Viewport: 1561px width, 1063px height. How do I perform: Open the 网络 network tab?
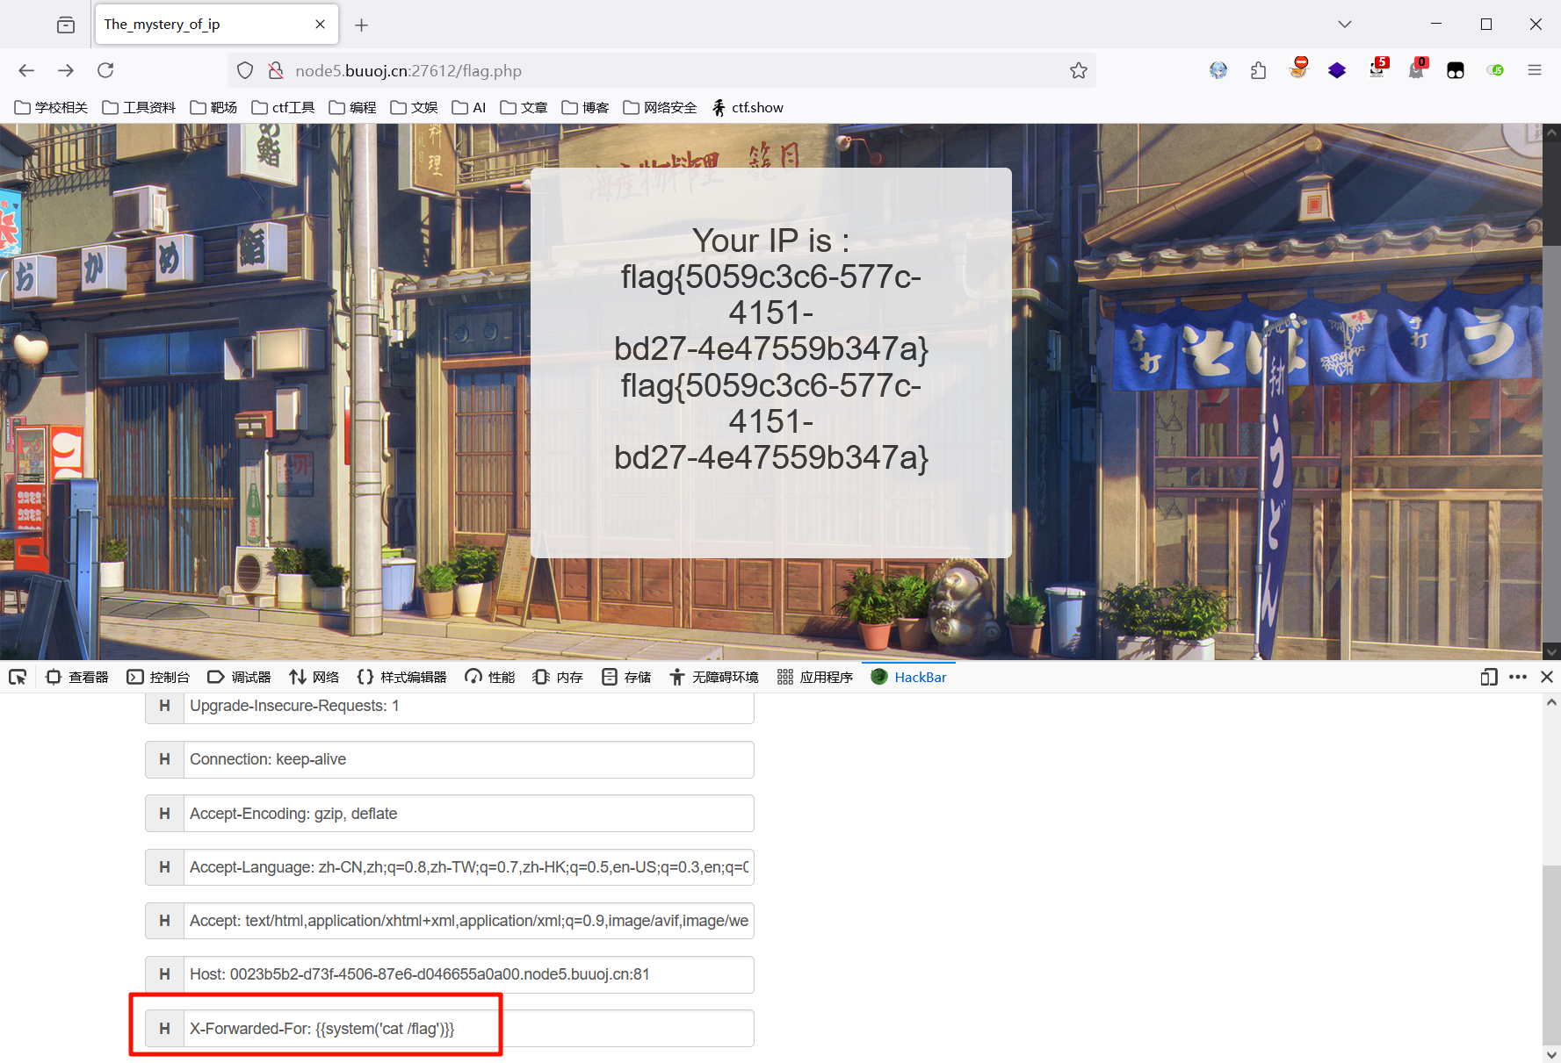click(314, 677)
